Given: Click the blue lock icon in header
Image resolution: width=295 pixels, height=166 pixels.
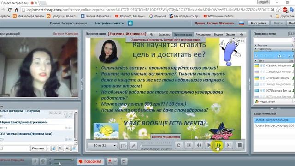Looking at the screenshot, I should click(x=130, y=23).
